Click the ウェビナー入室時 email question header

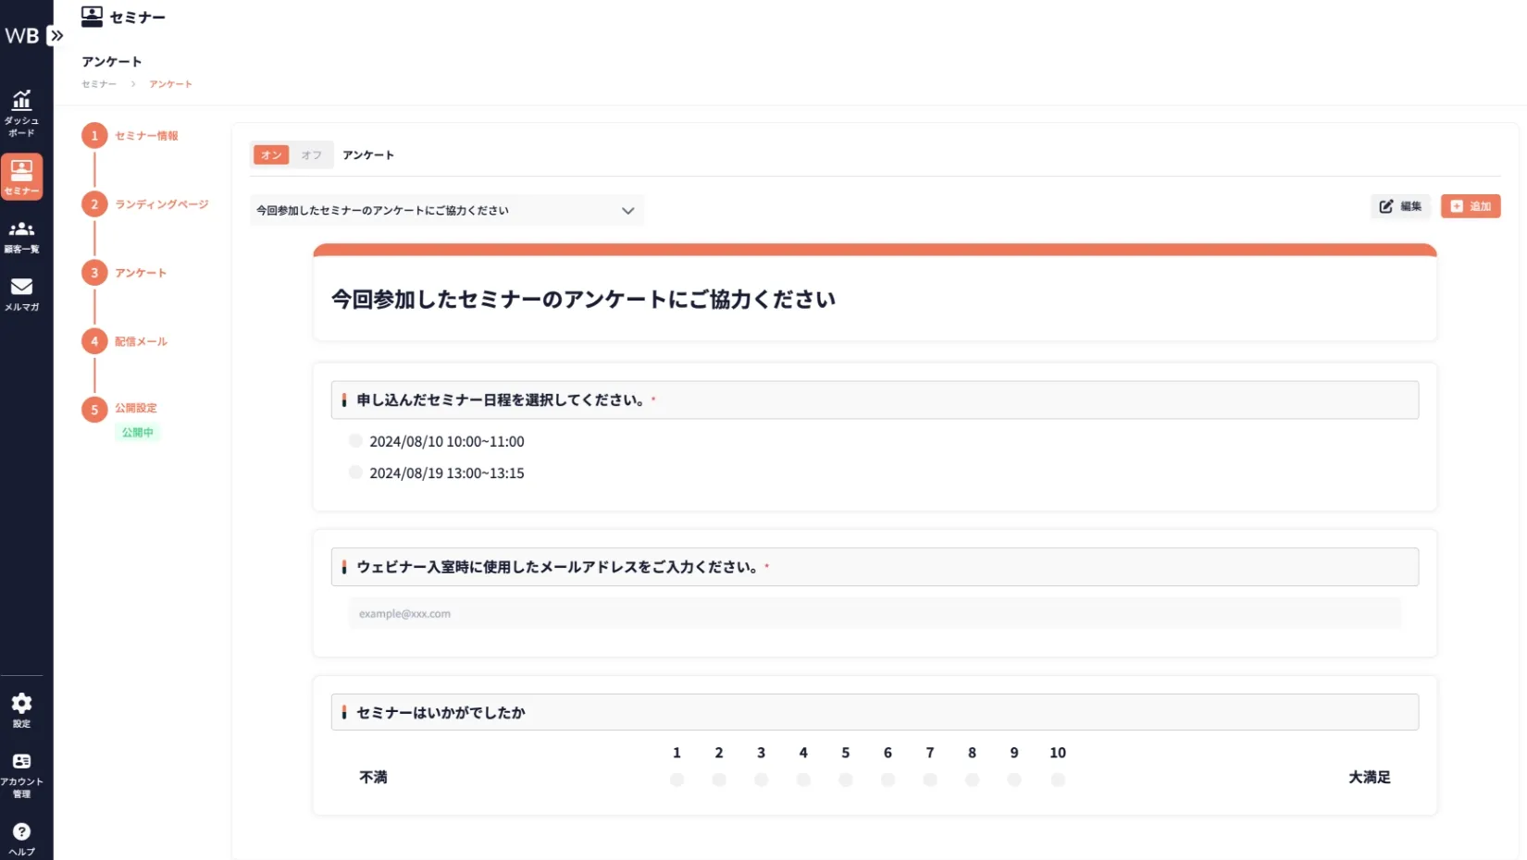pyautogui.click(x=875, y=567)
